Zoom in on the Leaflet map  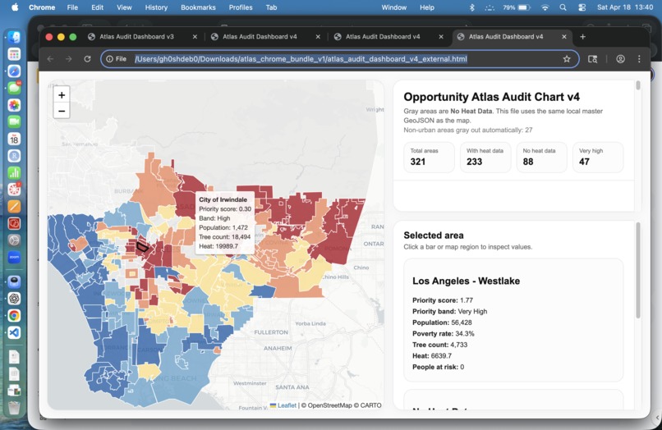pyautogui.click(x=62, y=95)
